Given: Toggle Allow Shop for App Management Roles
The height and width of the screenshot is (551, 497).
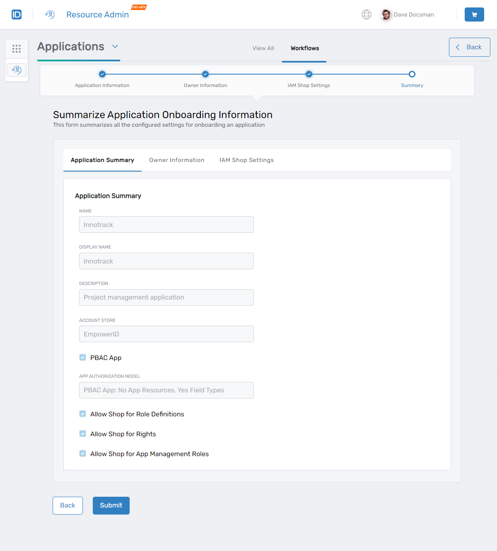Looking at the screenshot, I should click(x=82, y=453).
